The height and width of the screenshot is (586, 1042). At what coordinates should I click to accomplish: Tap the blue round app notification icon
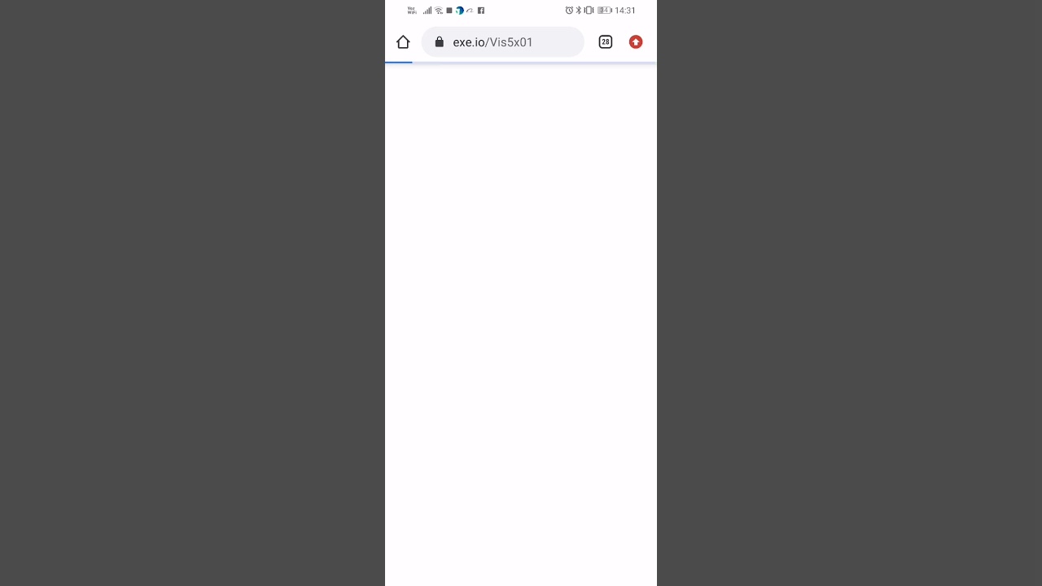coord(460,11)
